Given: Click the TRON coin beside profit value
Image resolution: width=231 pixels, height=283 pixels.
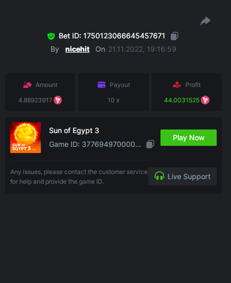Looking at the screenshot, I should coord(205,100).
